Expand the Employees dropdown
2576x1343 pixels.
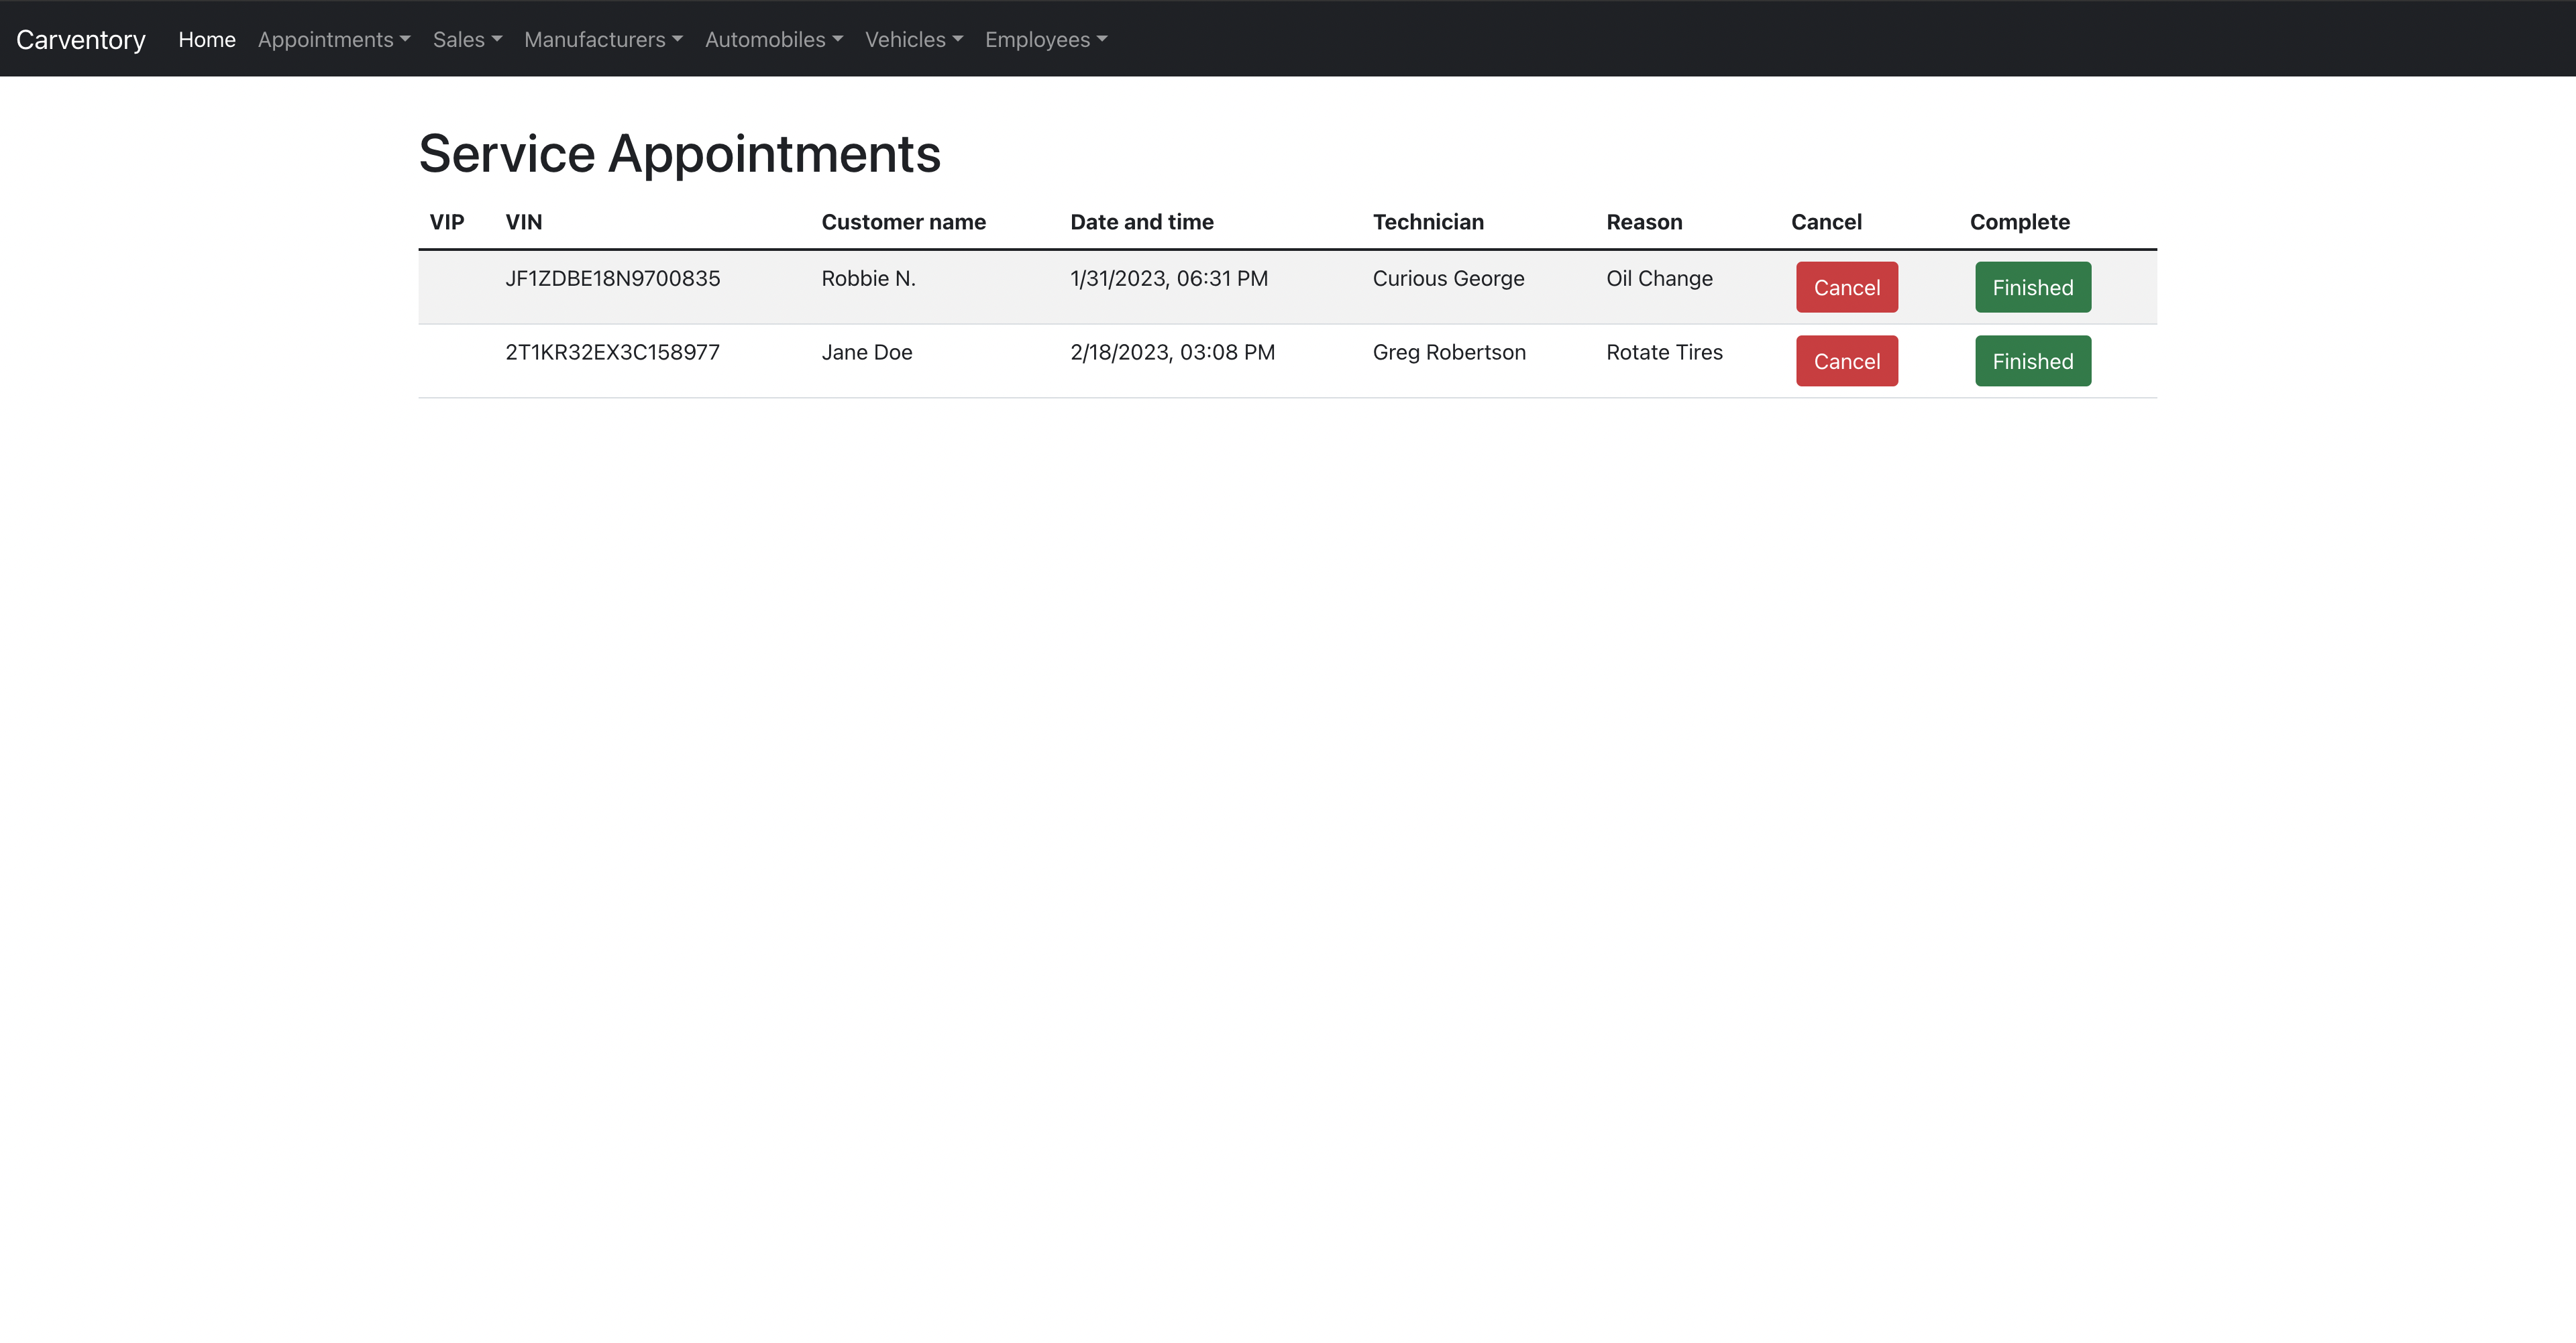pyautogui.click(x=1046, y=39)
